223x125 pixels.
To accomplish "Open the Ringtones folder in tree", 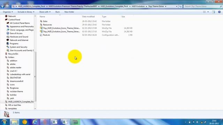I will click(14, 88).
